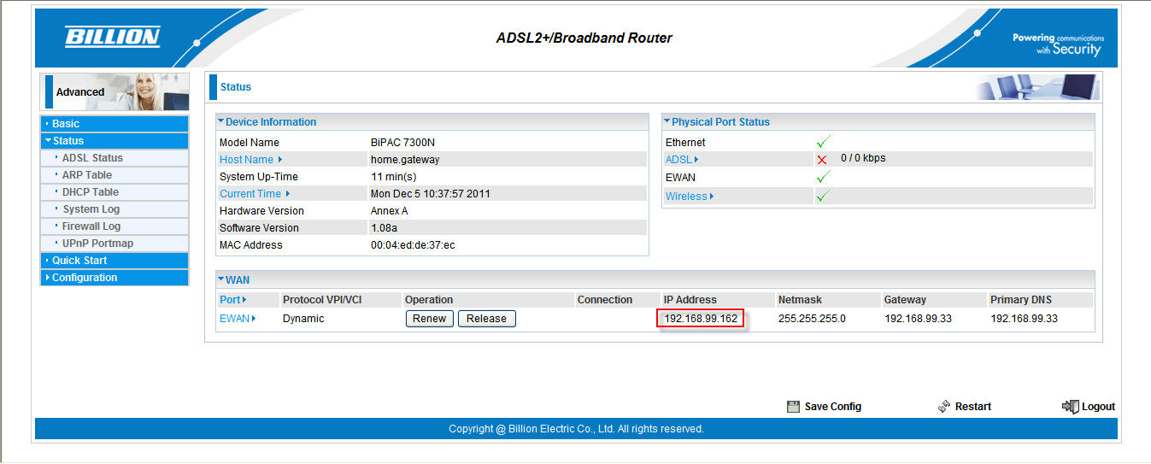Click the WAN Port column link
Viewport: 1151px width, 464px height.
tap(232, 300)
